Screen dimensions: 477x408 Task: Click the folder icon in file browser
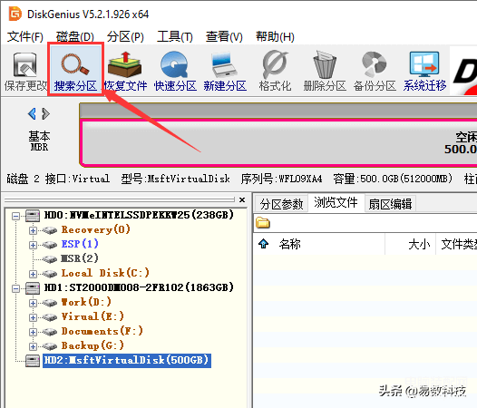tap(263, 223)
